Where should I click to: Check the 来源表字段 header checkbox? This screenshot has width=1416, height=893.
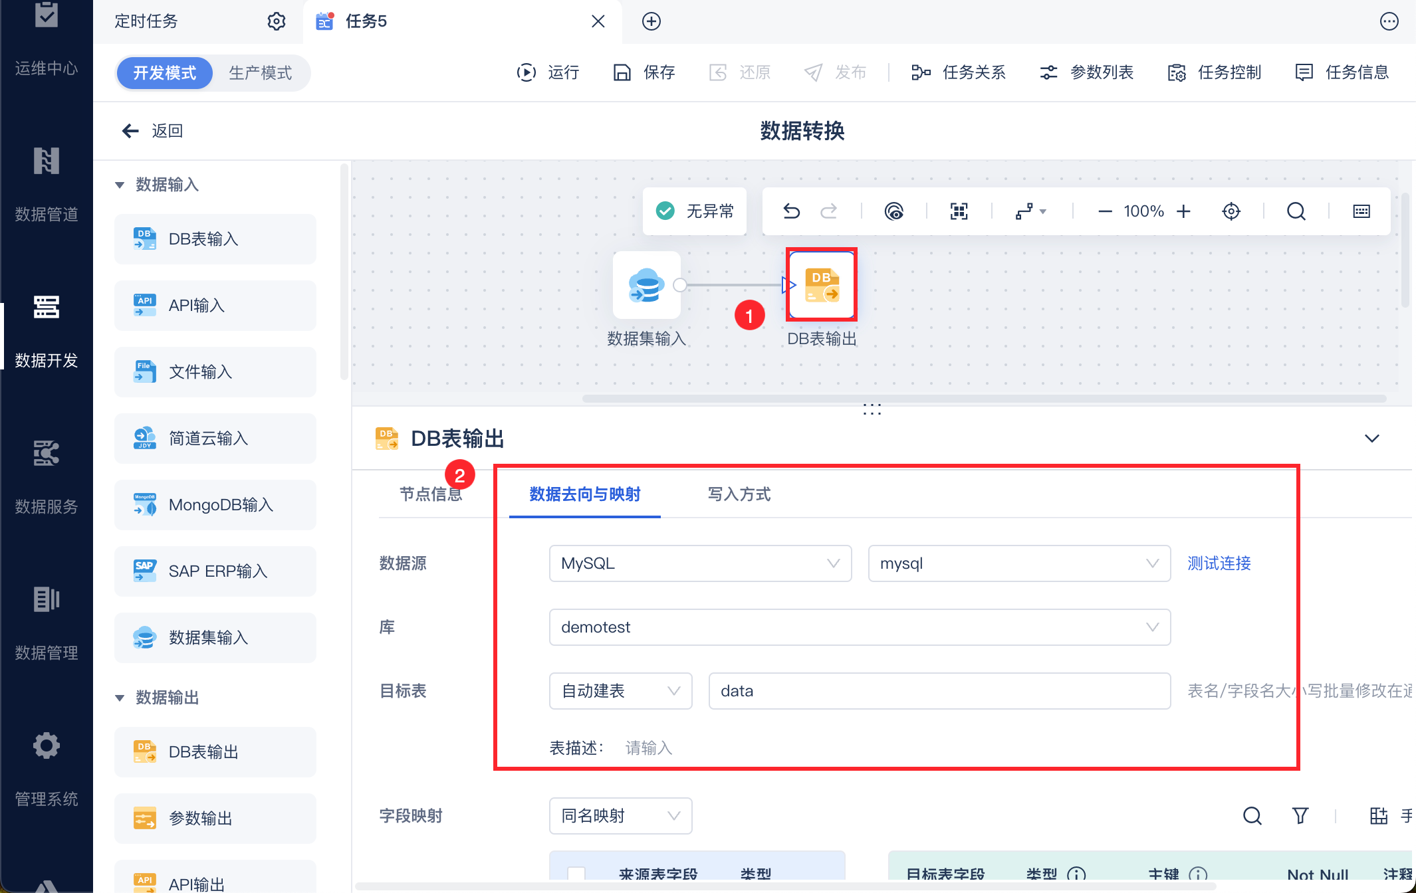(576, 874)
